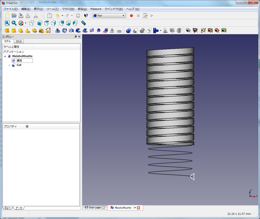Start macro recording with red dot
The image size is (260, 219).
(x=131, y=15)
